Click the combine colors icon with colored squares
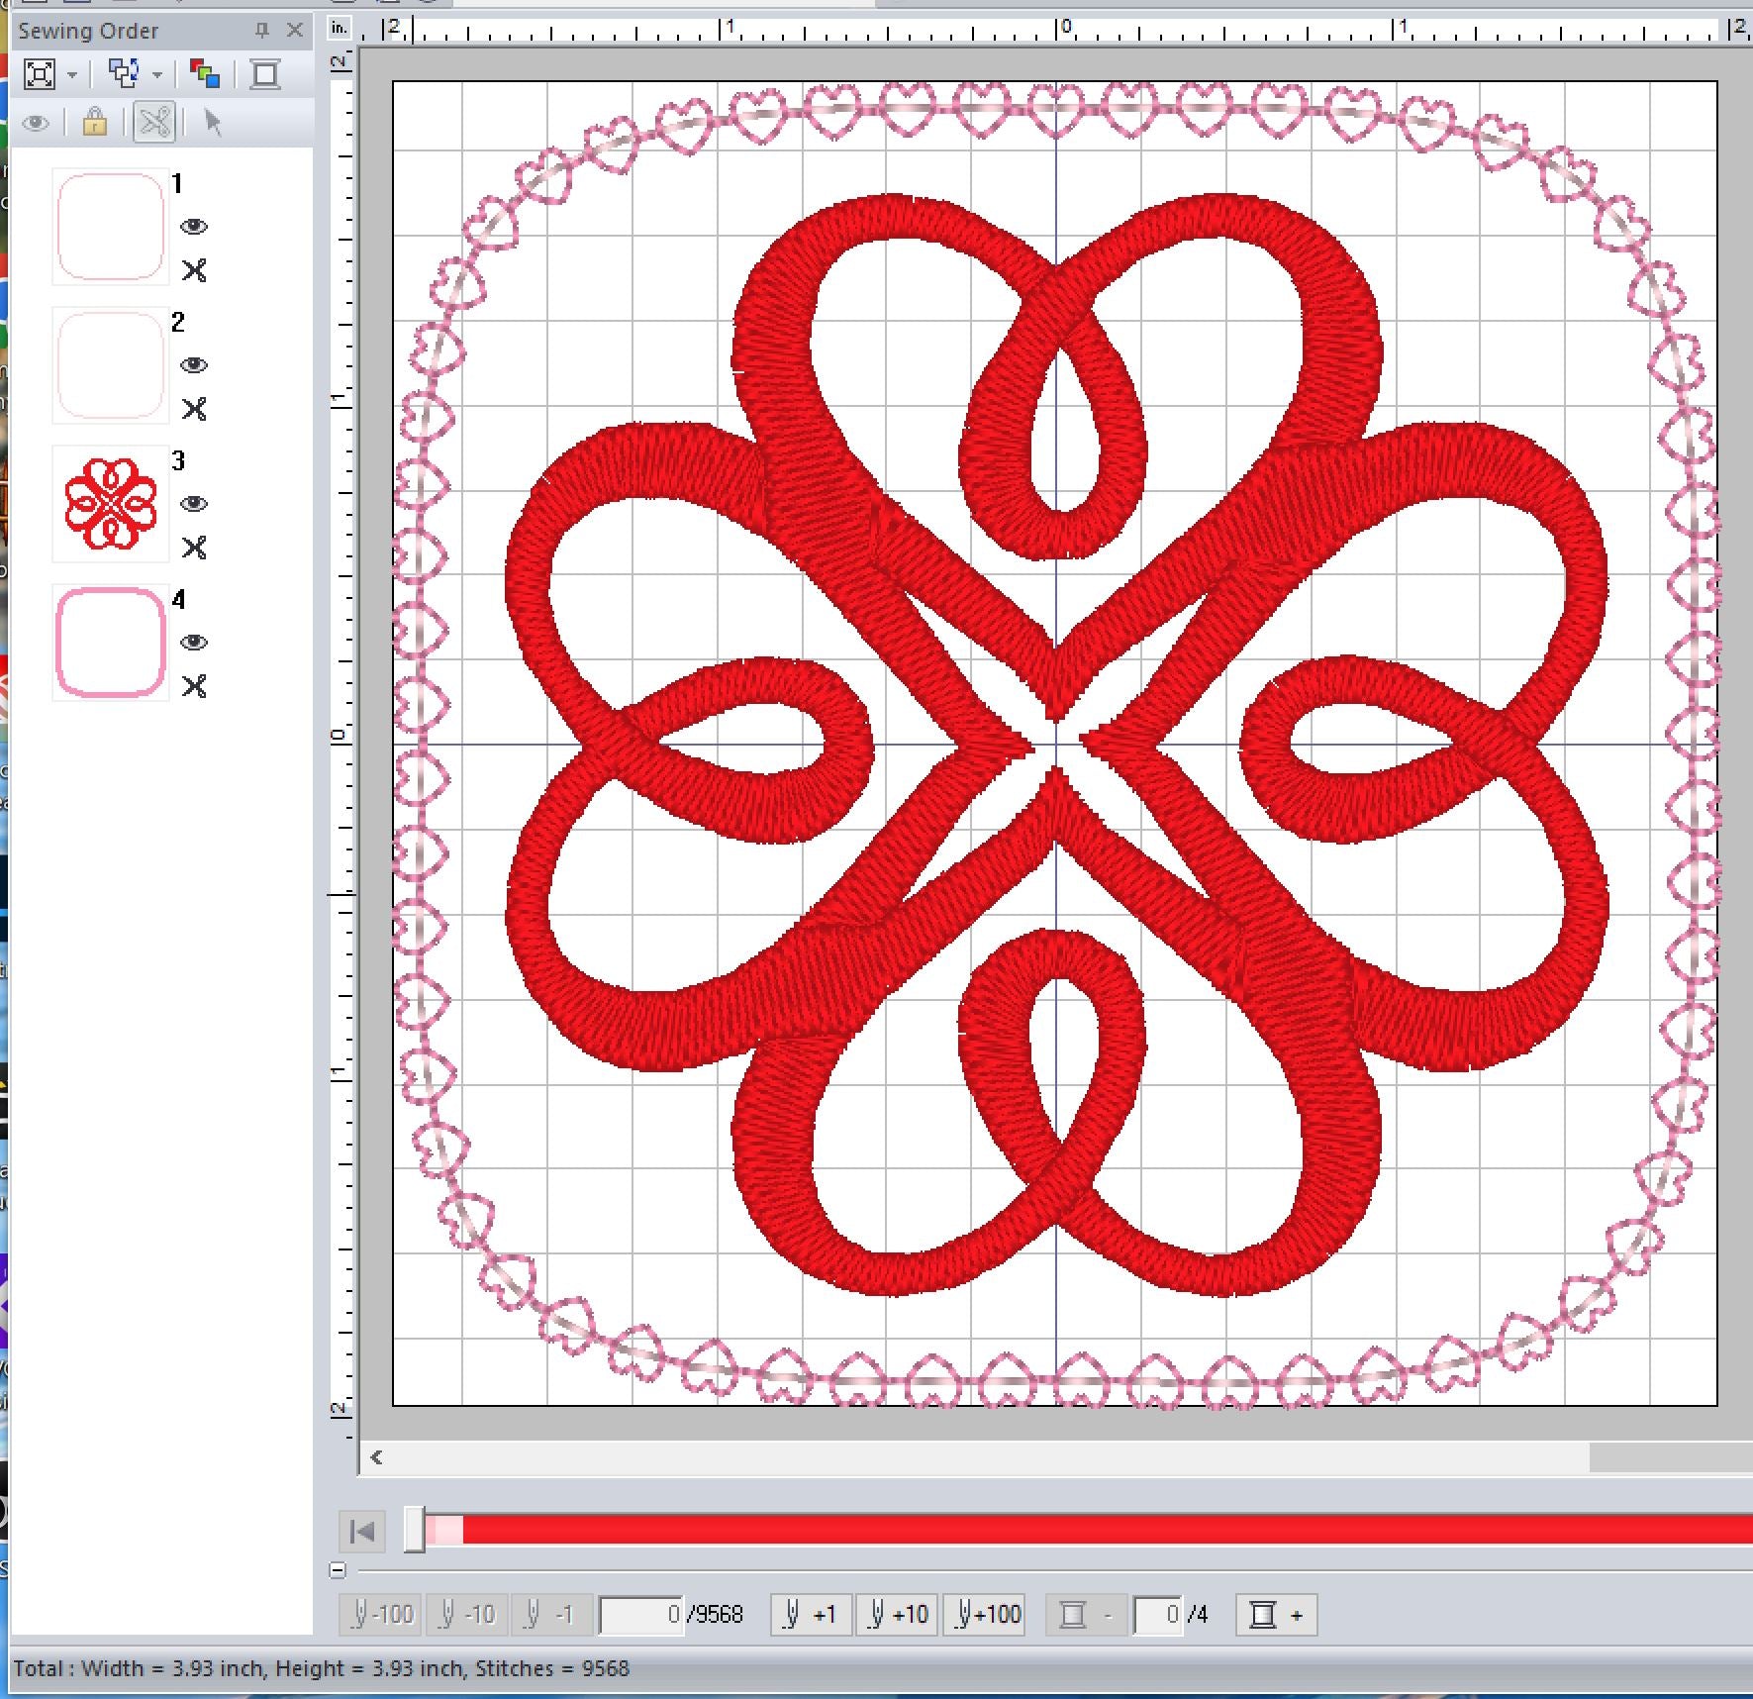The height and width of the screenshot is (1699, 1753). click(x=205, y=74)
